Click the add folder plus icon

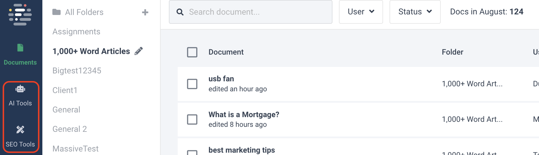pos(145,12)
